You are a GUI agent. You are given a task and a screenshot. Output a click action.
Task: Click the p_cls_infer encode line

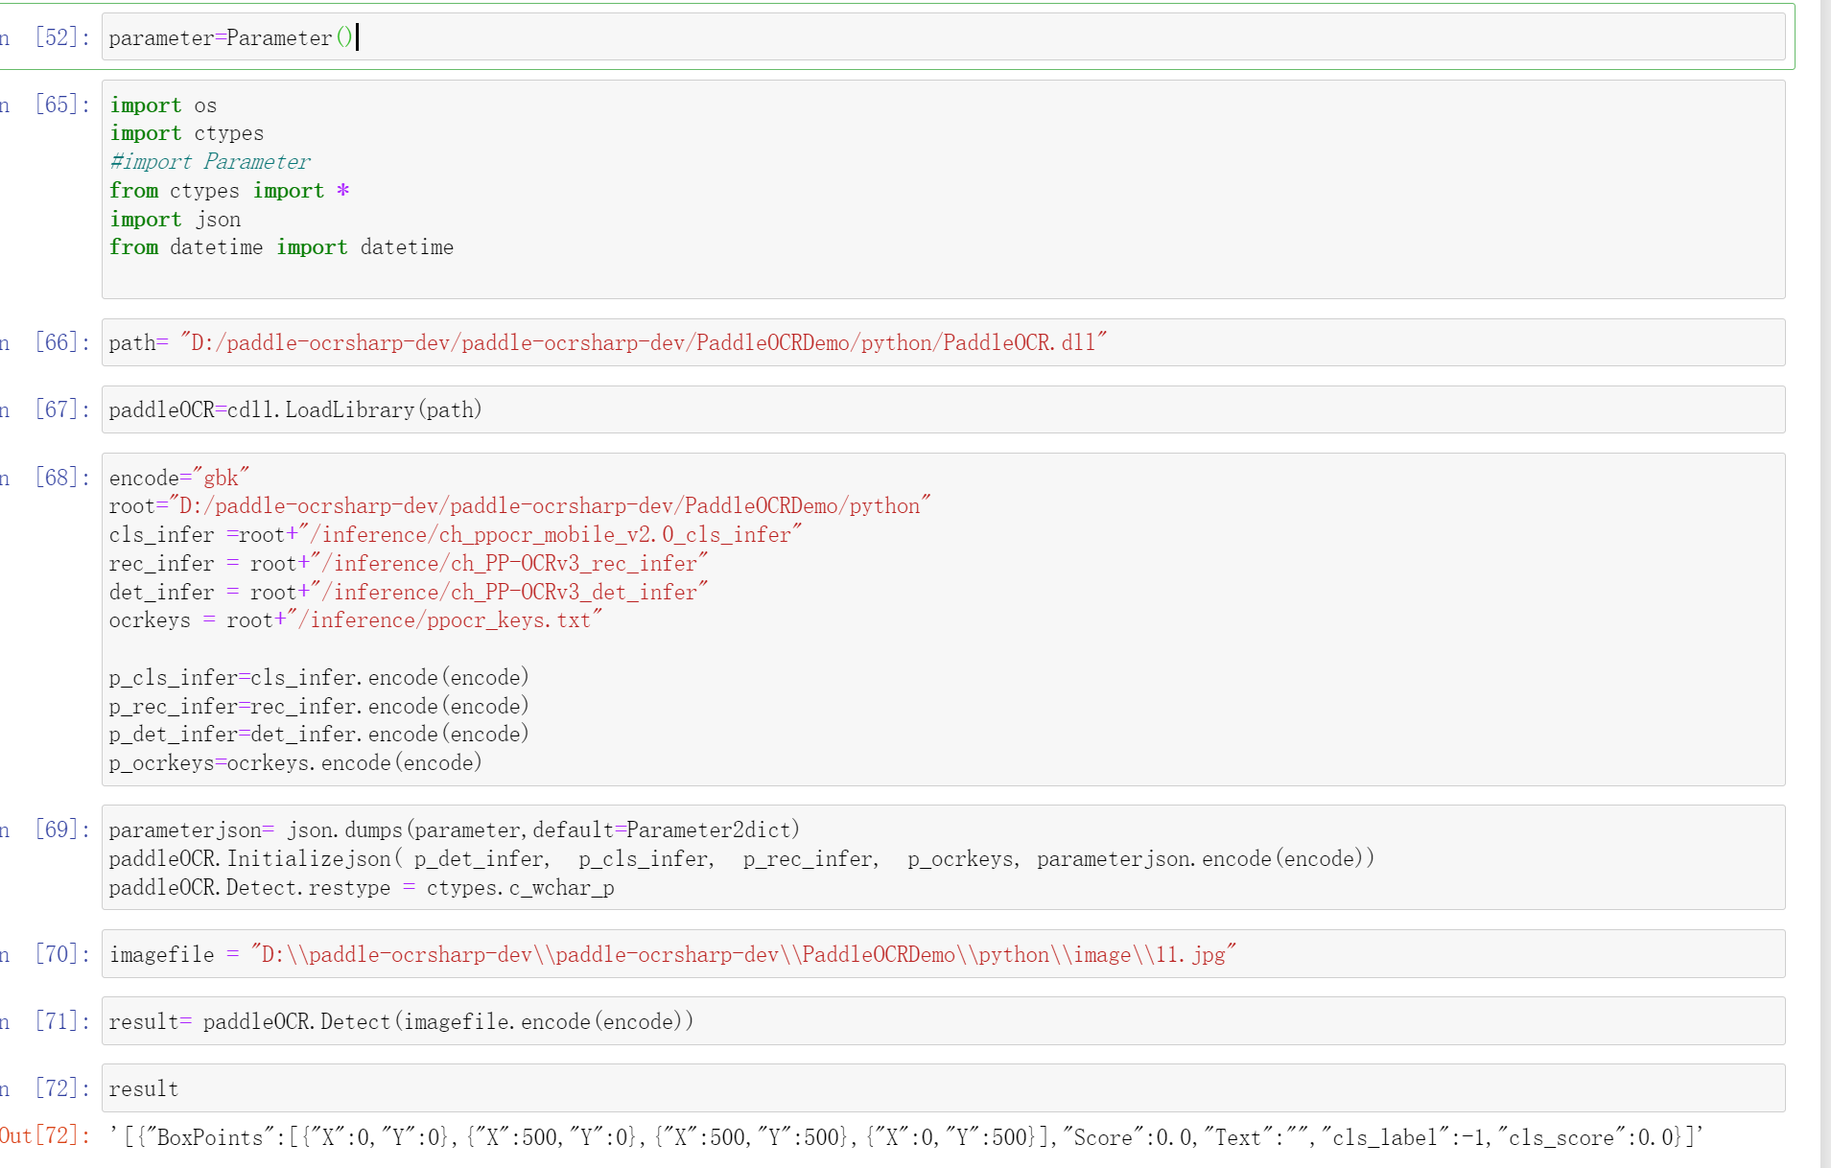319,677
